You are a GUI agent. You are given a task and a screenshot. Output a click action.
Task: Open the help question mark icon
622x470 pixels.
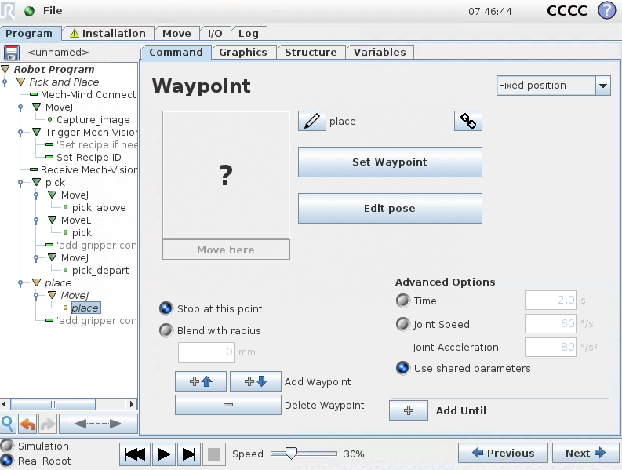tap(606, 11)
